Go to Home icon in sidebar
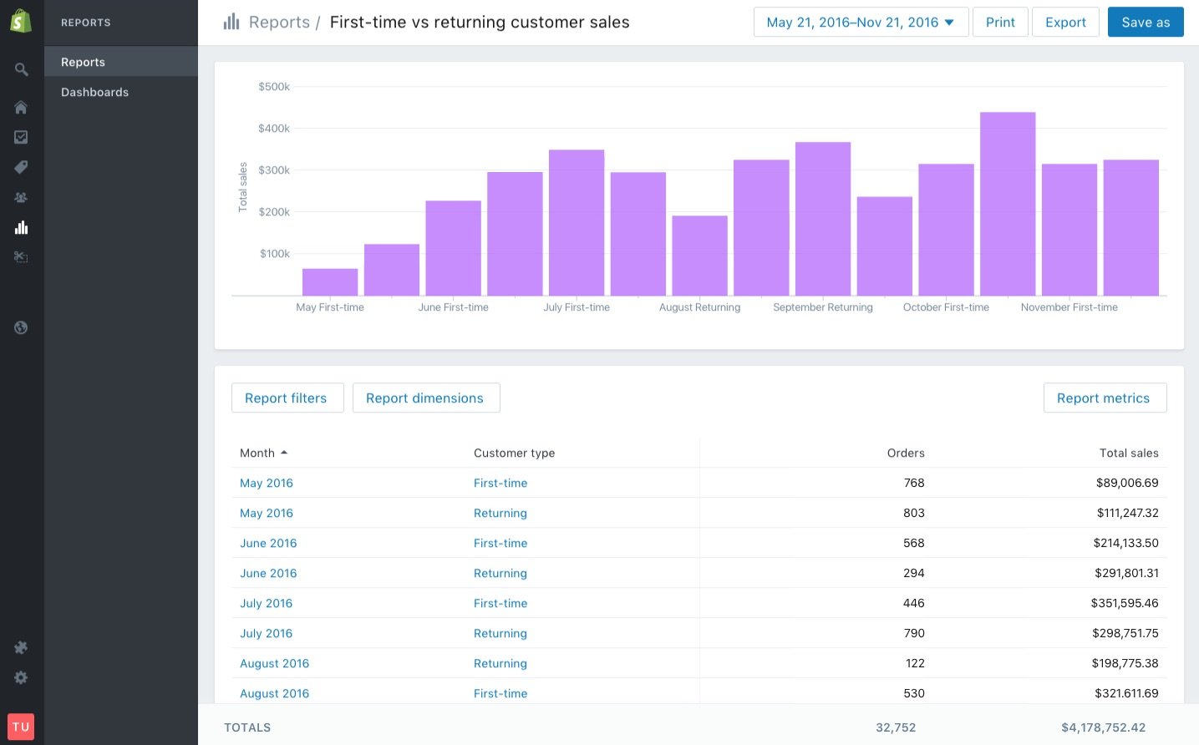The height and width of the screenshot is (745, 1199). click(x=21, y=107)
